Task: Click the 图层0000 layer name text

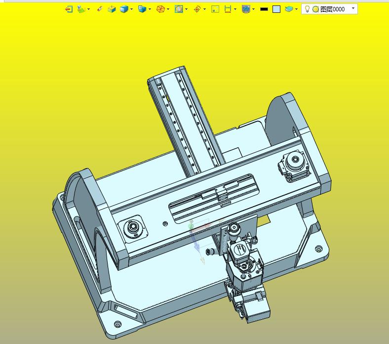Action: point(332,9)
